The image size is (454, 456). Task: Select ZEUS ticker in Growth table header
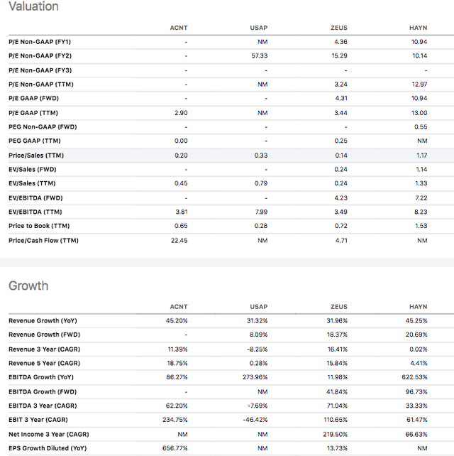tap(338, 307)
